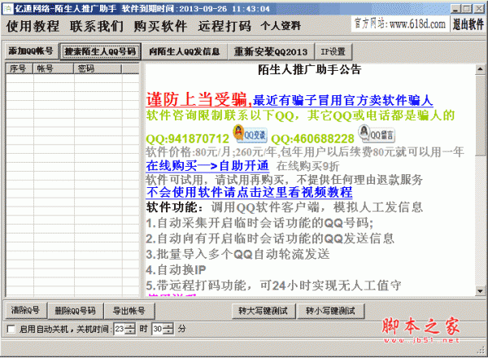This screenshot has height=358, width=488.
Task: Open the 购买软件 menu
Action: tap(160, 26)
